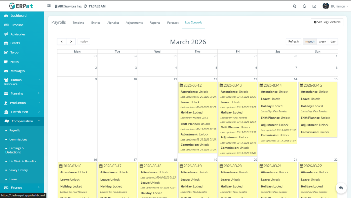Expand the Human Resource submenu arrow
Image resolution: width=351 pixels, height=198 pixels.
(x=39, y=80)
